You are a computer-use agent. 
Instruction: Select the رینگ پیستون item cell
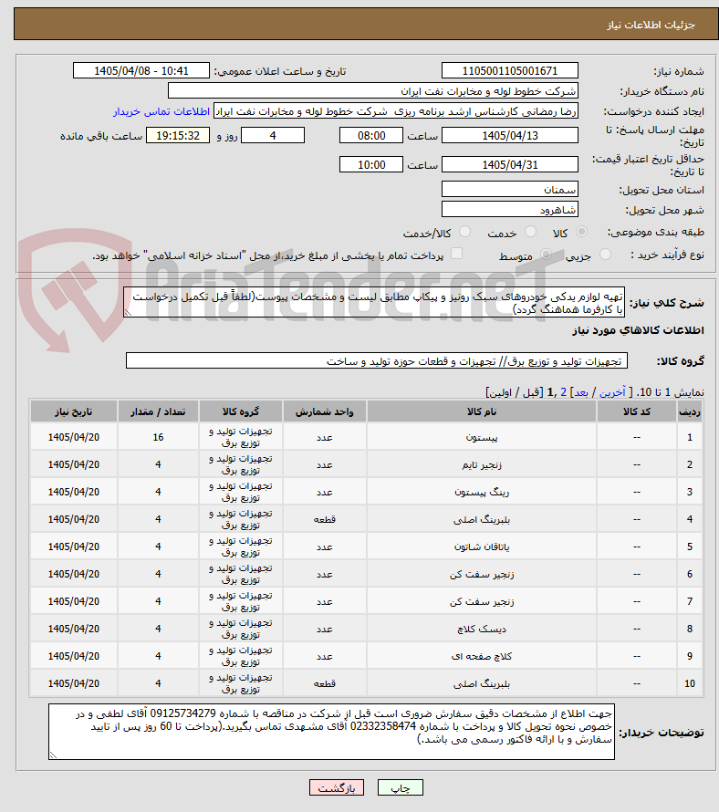[x=481, y=492]
